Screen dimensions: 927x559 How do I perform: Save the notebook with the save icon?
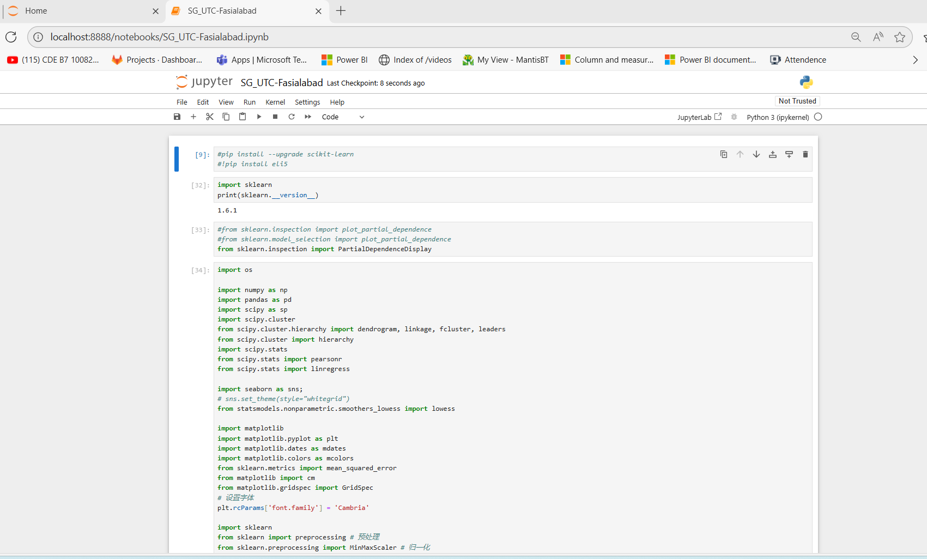(x=177, y=117)
